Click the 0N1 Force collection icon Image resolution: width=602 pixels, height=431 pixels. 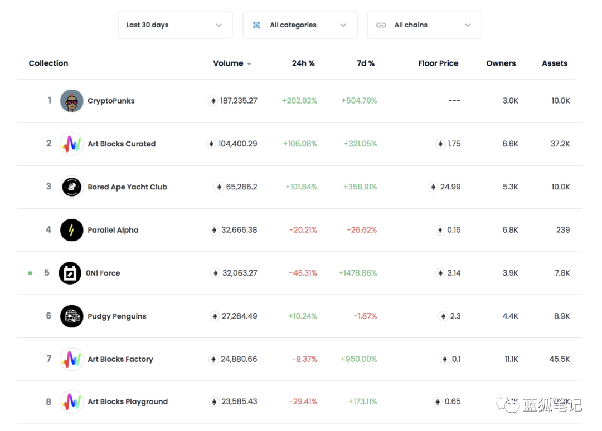[70, 273]
